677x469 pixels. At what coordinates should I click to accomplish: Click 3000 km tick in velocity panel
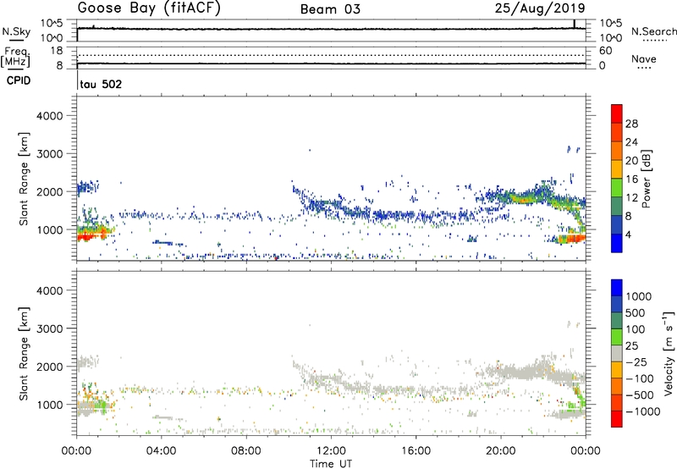pyautogui.click(x=50, y=328)
